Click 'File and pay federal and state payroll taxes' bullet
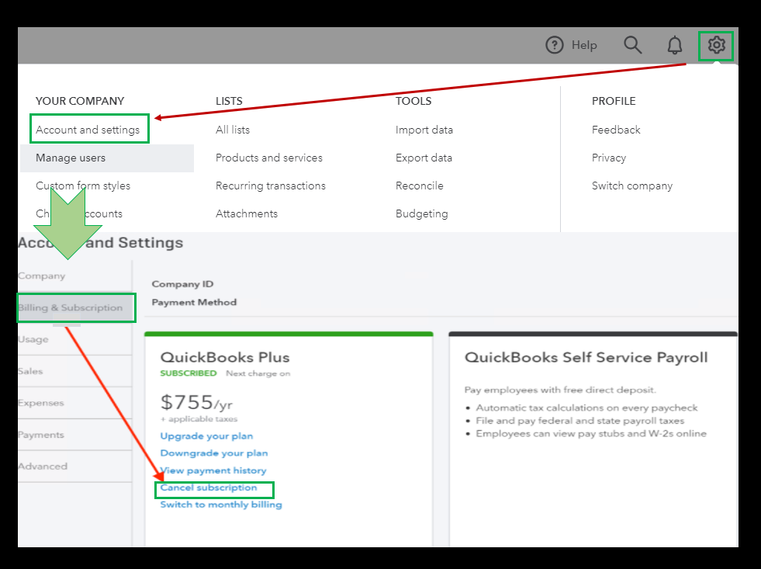Image resolution: width=761 pixels, height=569 pixels. pos(580,421)
